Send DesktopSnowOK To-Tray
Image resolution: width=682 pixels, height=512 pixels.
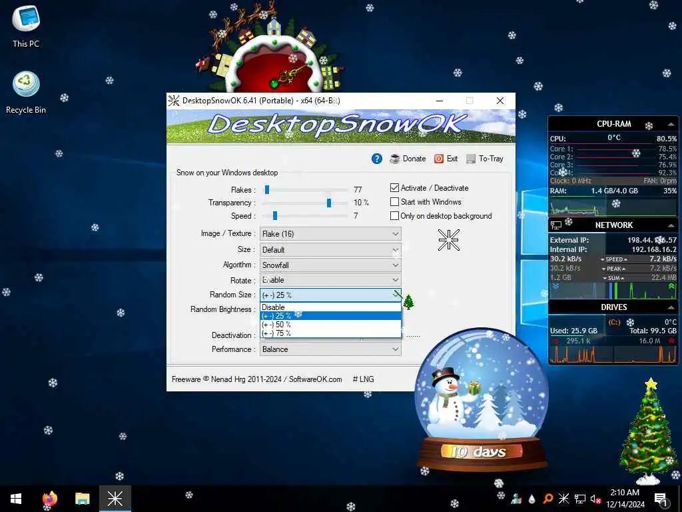coord(485,159)
